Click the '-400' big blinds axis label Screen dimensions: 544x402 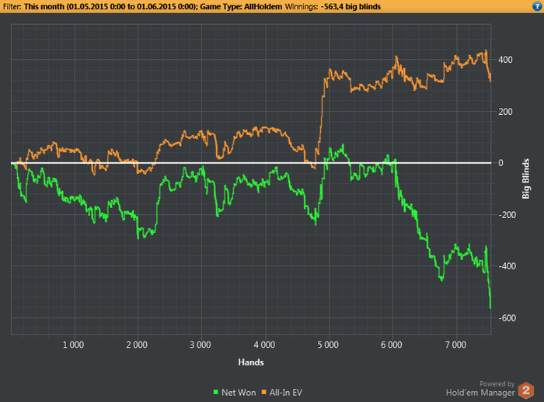(x=507, y=266)
